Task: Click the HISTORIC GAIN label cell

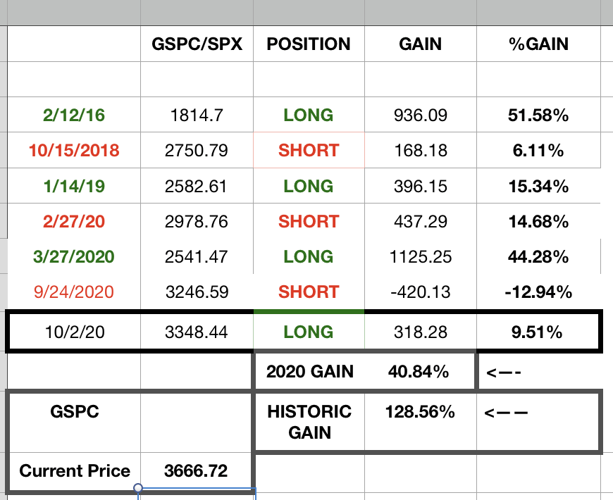Action: point(309,421)
